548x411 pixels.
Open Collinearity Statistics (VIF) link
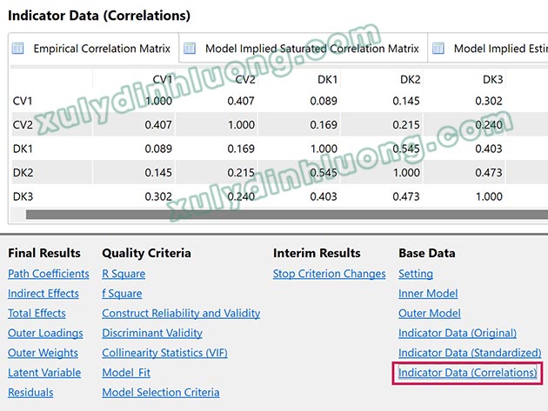pos(164,353)
